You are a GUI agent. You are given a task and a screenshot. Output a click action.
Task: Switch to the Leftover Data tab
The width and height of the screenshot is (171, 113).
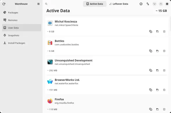119,4
